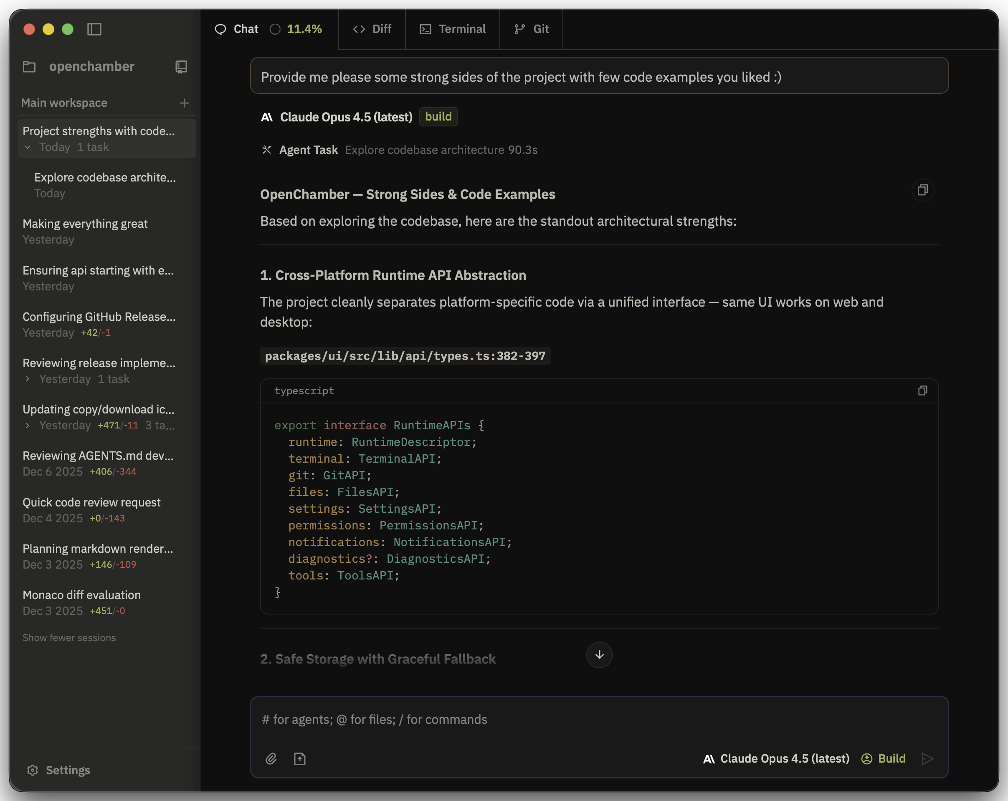Click the Main workspace header
Viewport: 1008px width, 801px height.
click(x=64, y=103)
